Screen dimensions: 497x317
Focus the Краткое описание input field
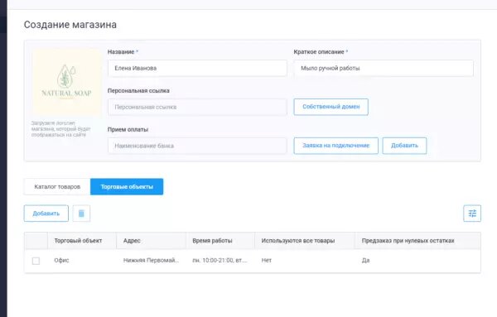click(x=384, y=68)
